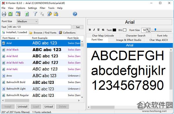
Task: Open the Character Search tab
Action: click(135, 36)
